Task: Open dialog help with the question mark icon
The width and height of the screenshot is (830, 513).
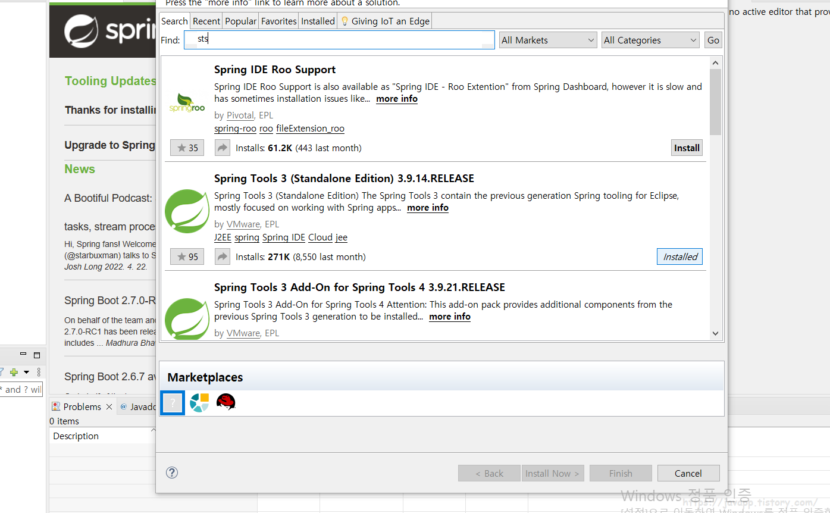Action: pyautogui.click(x=172, y=473)
